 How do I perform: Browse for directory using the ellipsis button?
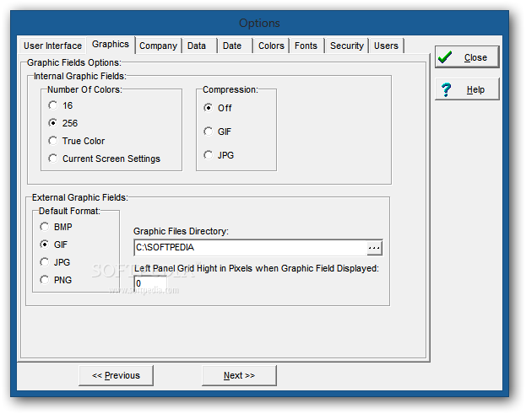374,248
